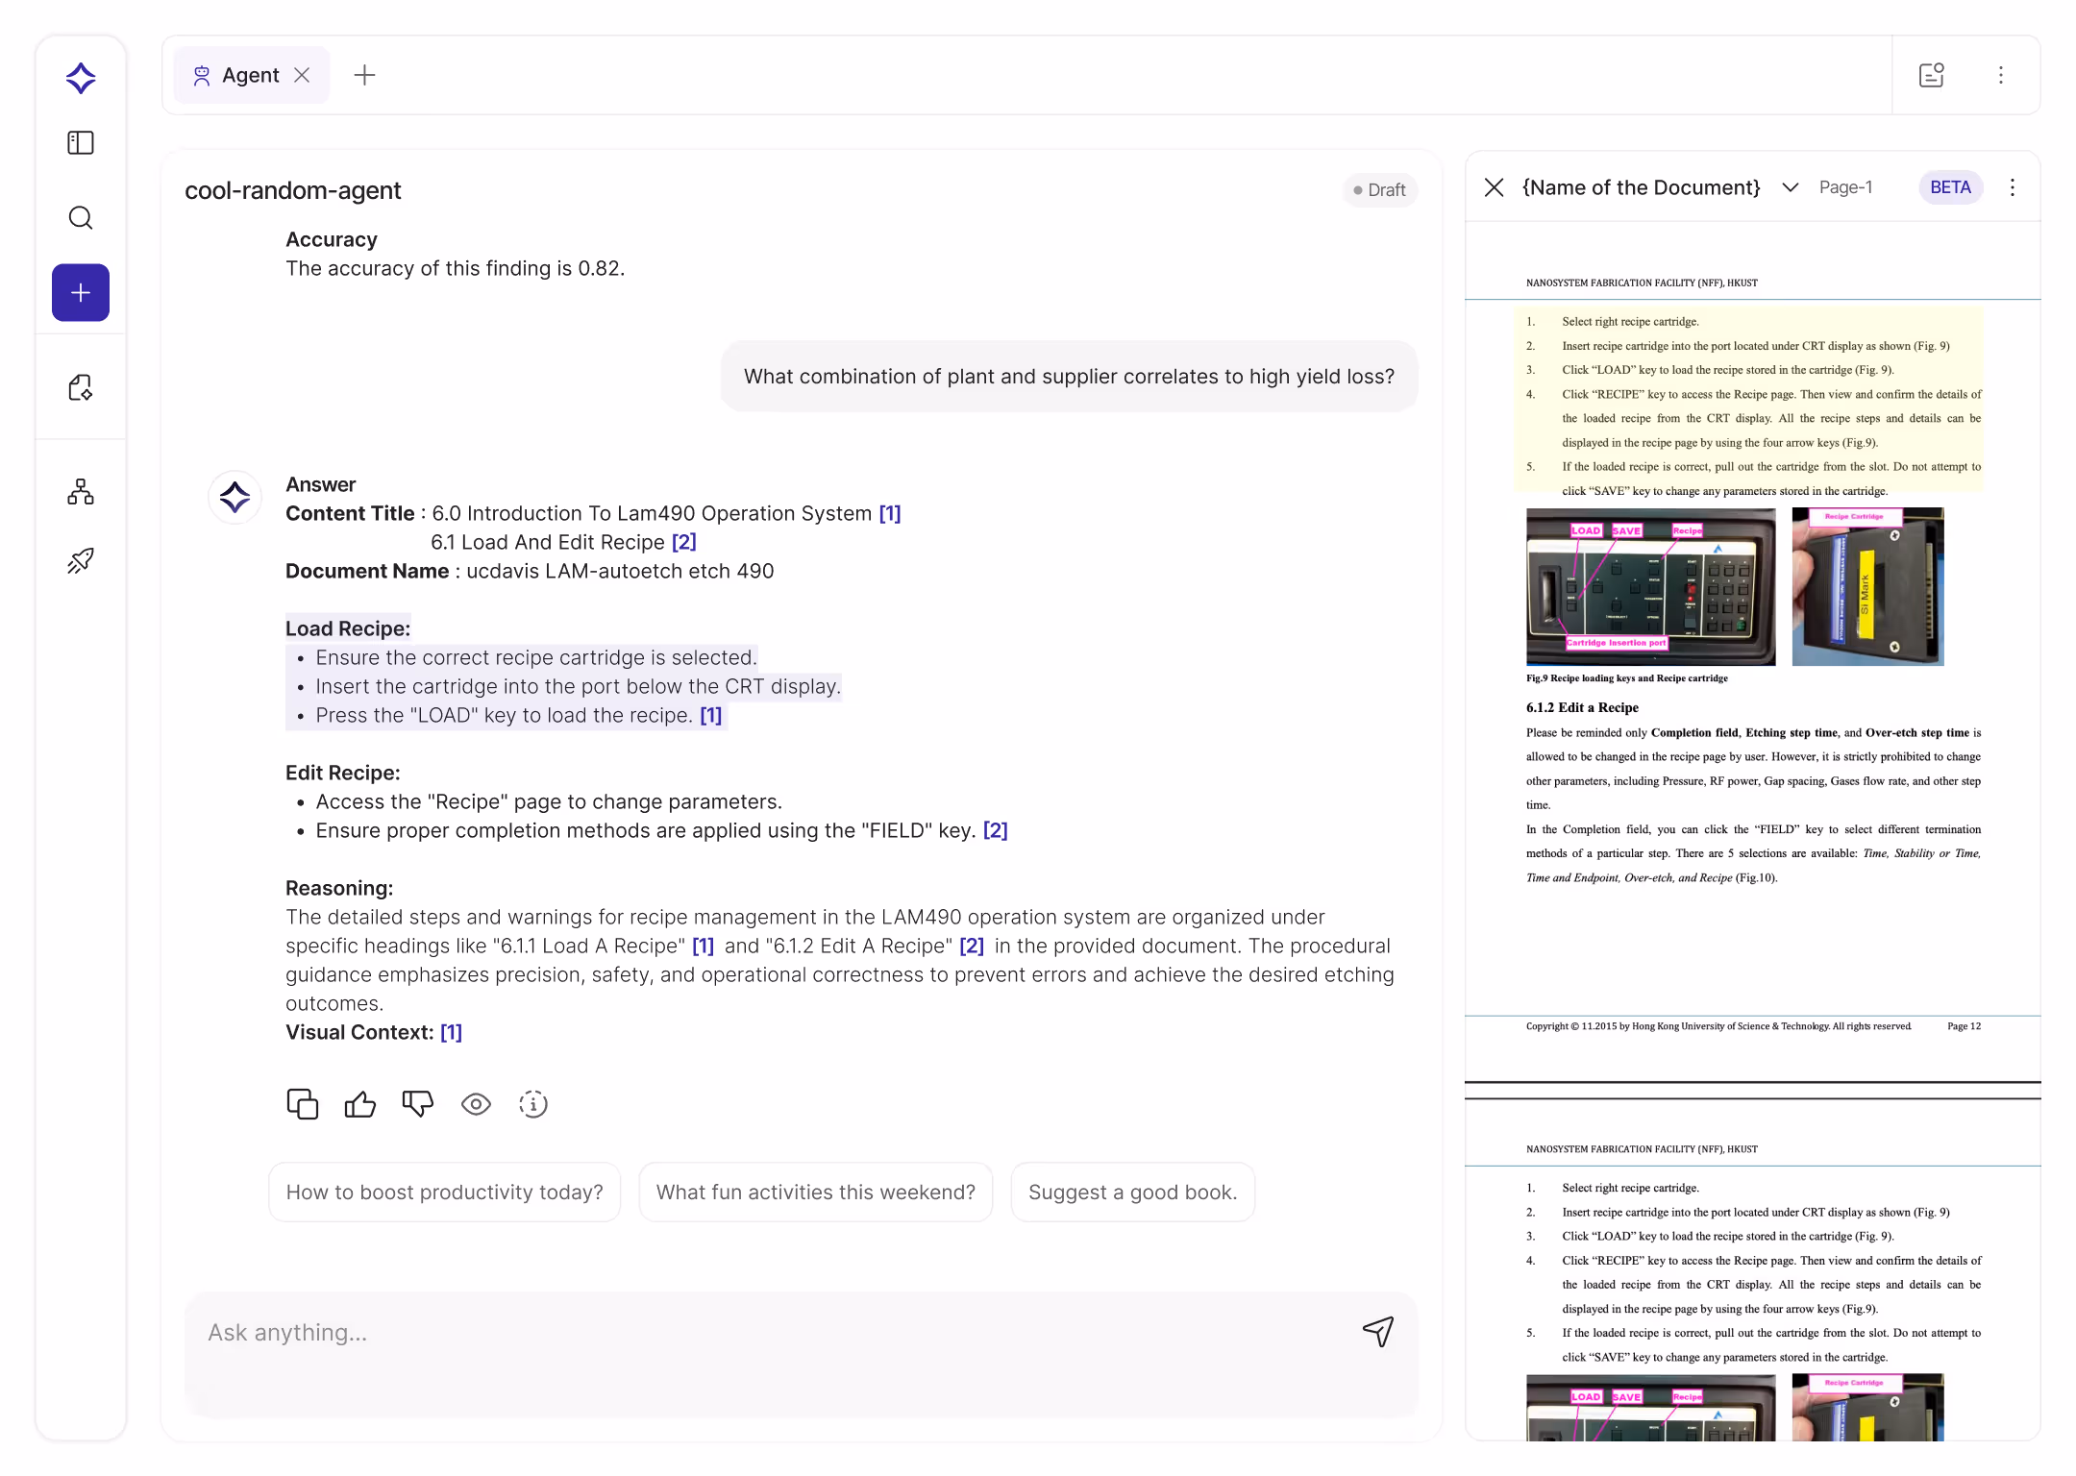Screen dimensions: 2076x1476
Task: Give the answer a thumbs up
Action: pos(359,1104)
